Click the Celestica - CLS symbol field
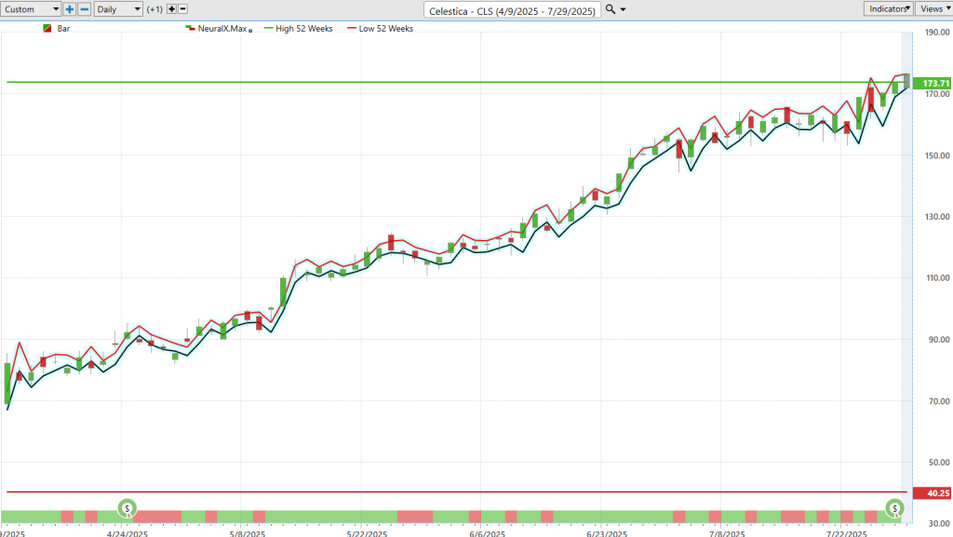The height and width of the screenshot is (537, 953). (512, 9)
